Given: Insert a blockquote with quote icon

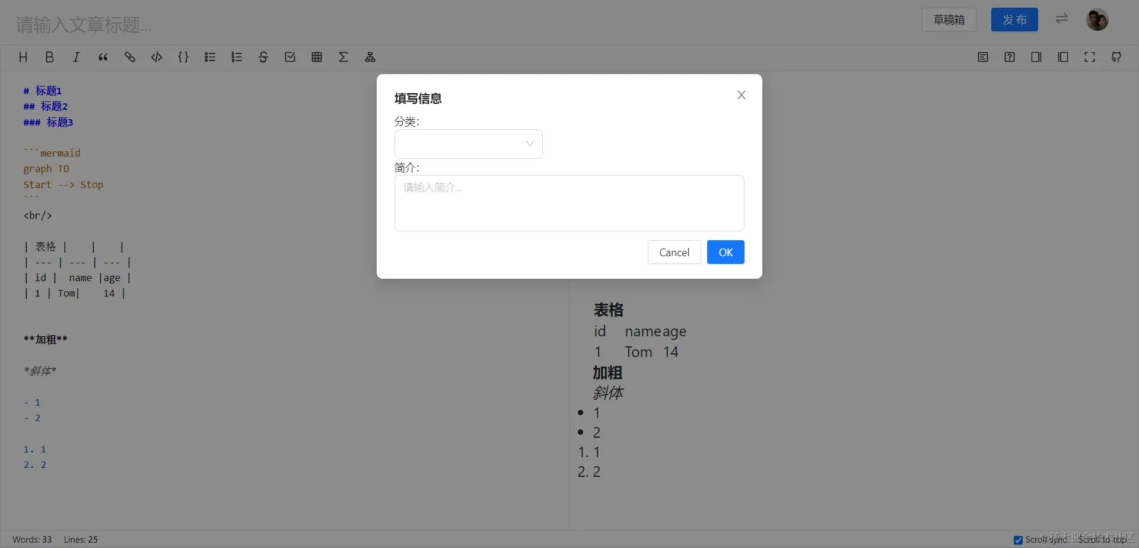Looking at the screenshot, I should coord(103,57).
